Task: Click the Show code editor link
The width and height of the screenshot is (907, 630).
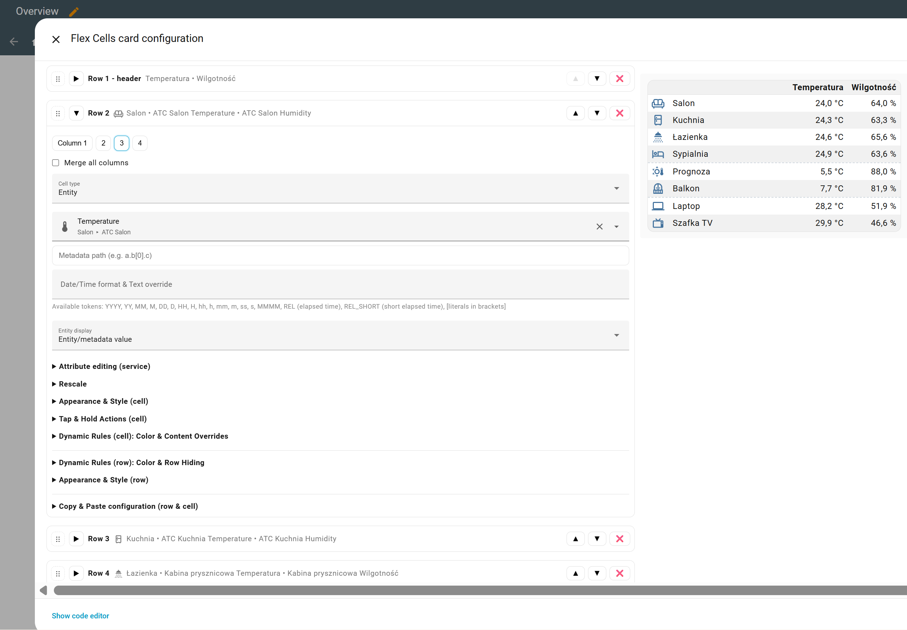Action: (80, 616)
